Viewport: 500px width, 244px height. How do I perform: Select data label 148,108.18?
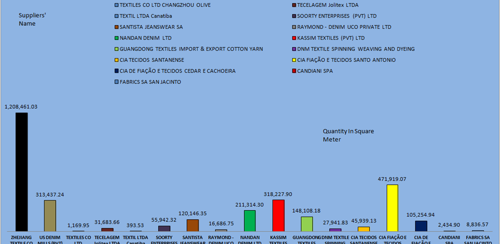pyautogui.click(x=307, y=211)
